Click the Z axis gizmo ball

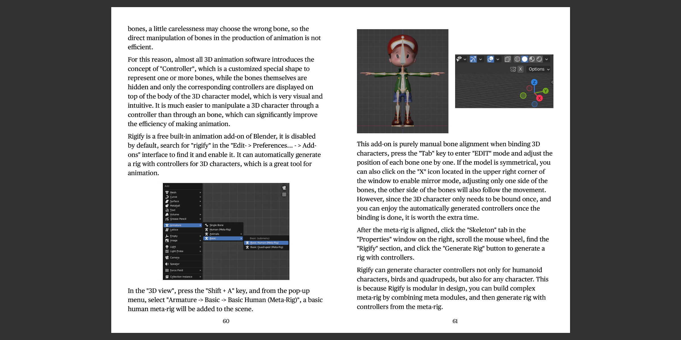534,82
